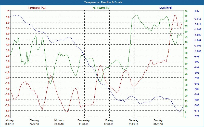Image resolution: width=204 pixels, height=127 pixels.
Task: Click humidity axis value '95'
Action: tap(186, 16)
